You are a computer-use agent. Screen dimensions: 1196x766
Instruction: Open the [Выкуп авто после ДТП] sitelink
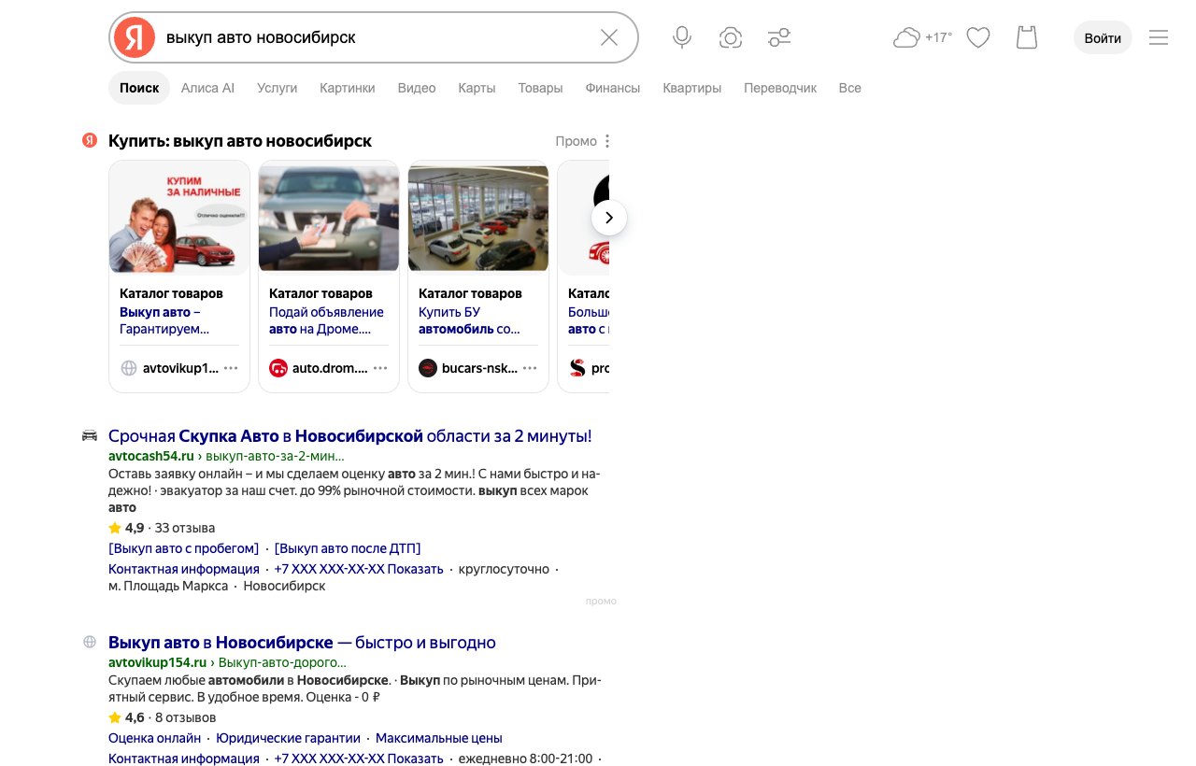click(x=348, y=548)
